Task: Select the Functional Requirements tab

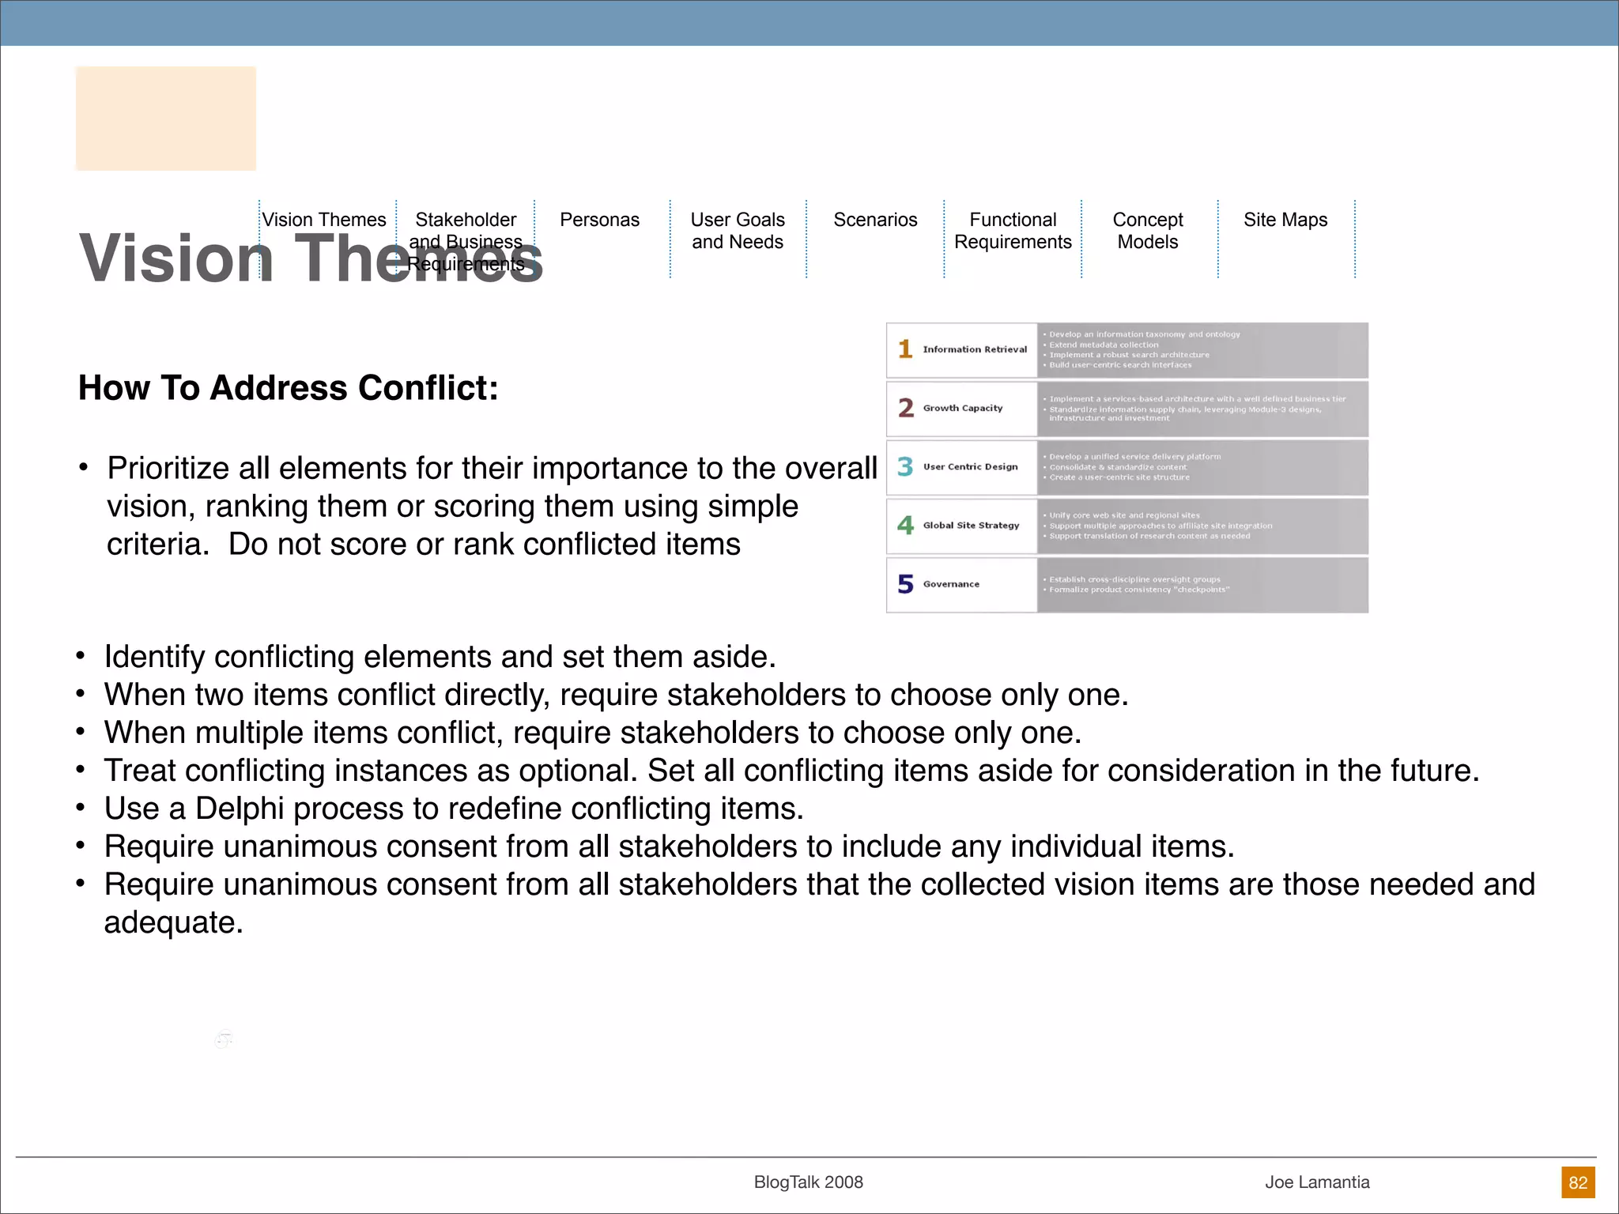Action: (x=1013, y=231)
